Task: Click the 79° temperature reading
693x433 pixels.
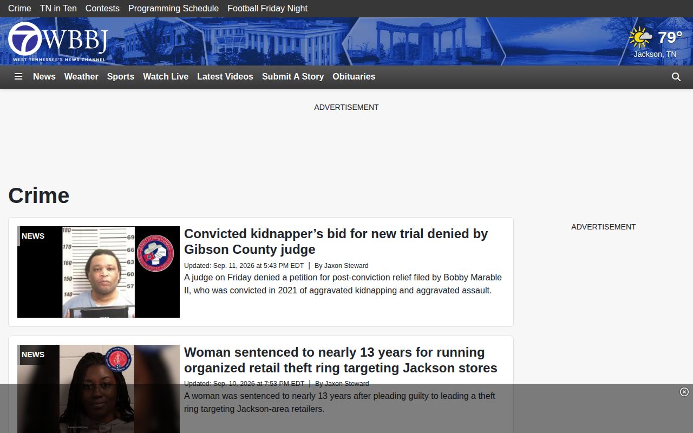Action: 670,37
